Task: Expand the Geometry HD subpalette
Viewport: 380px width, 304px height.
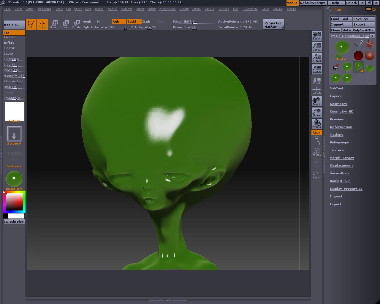Action: click(x=341, y=112)
